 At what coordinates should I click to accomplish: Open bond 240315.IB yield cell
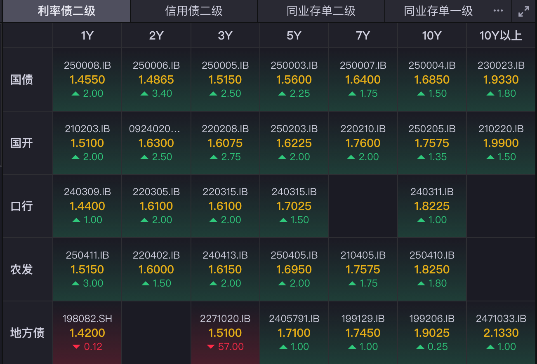pyautogui.click(x=294, y=206)
